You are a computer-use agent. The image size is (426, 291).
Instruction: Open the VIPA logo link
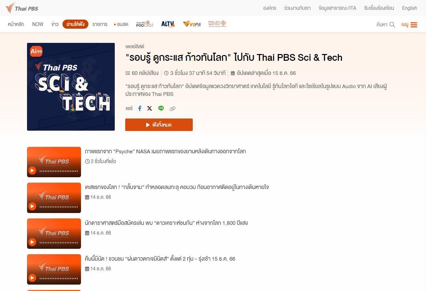click(192, 24)
